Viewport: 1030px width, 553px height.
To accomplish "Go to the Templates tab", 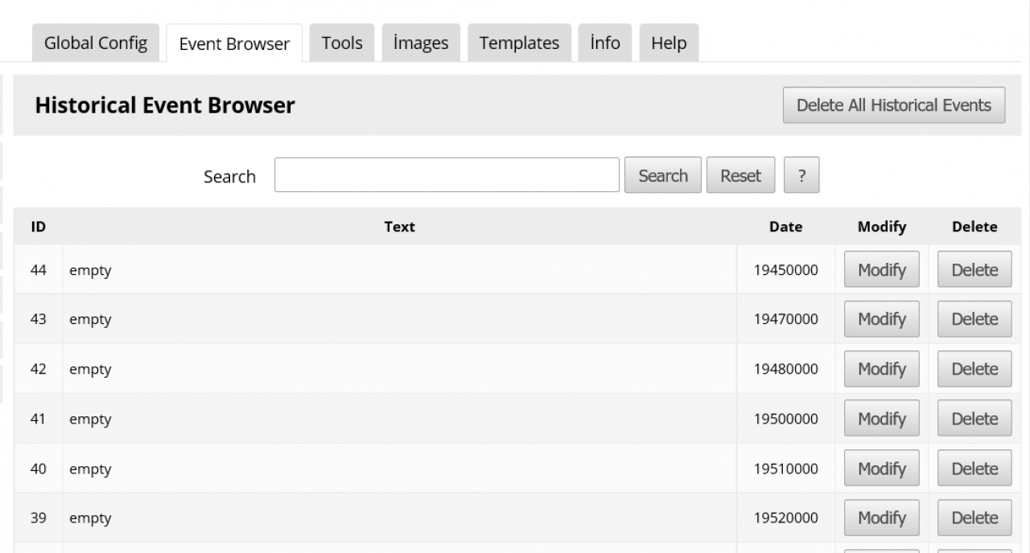I will point(519,43).
